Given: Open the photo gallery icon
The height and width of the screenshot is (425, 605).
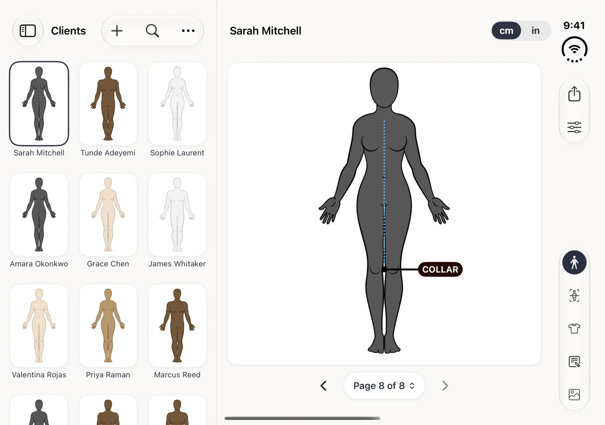Looking at the screenshot, I should [574, 394].
